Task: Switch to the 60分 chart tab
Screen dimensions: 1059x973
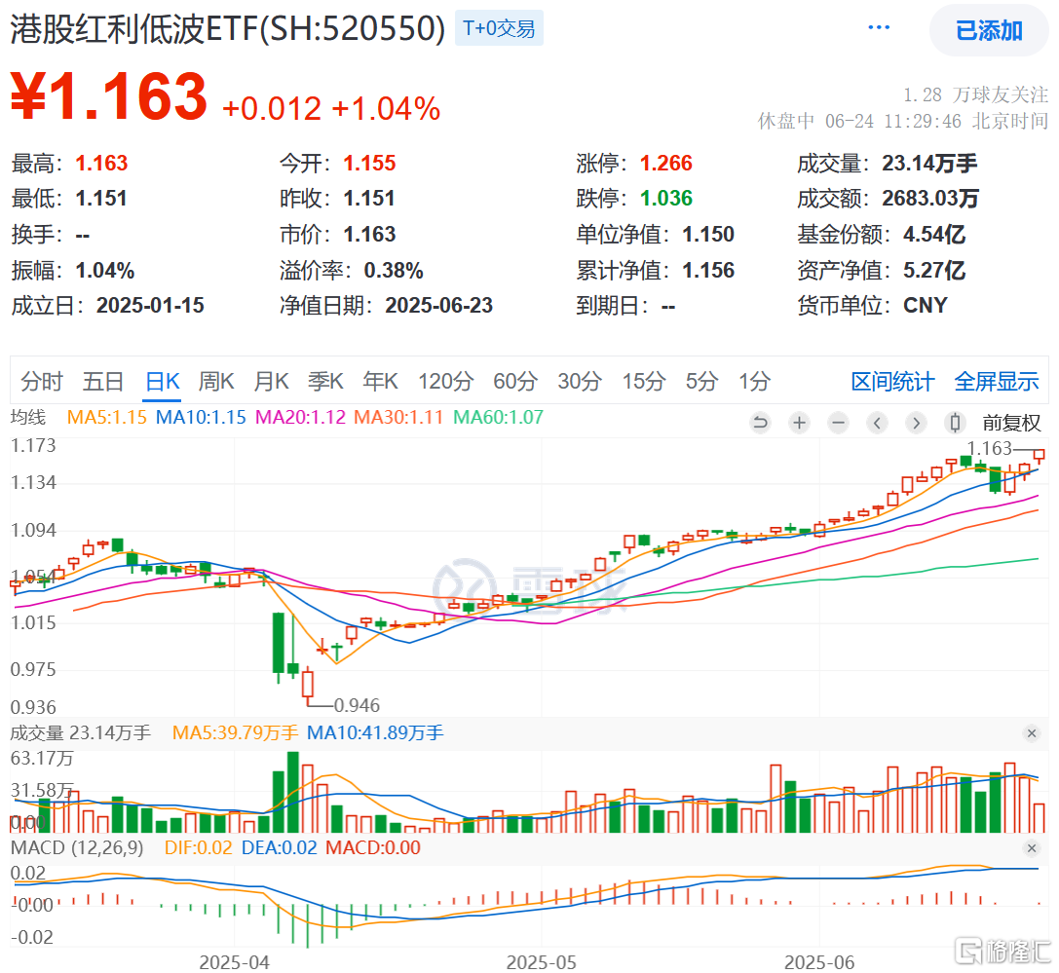Action: tap(515, 382)
